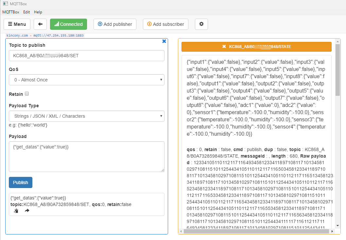Expand the QoS dropdown
This screenshot has width=346, height=240.
pos(86,80)
